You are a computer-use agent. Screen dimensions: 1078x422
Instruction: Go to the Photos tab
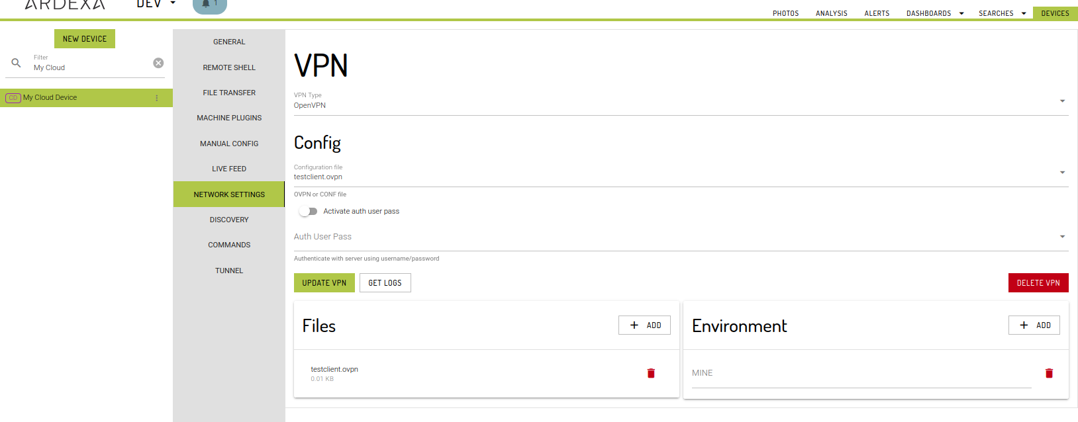pyautogui.click(x=785, y=13)
